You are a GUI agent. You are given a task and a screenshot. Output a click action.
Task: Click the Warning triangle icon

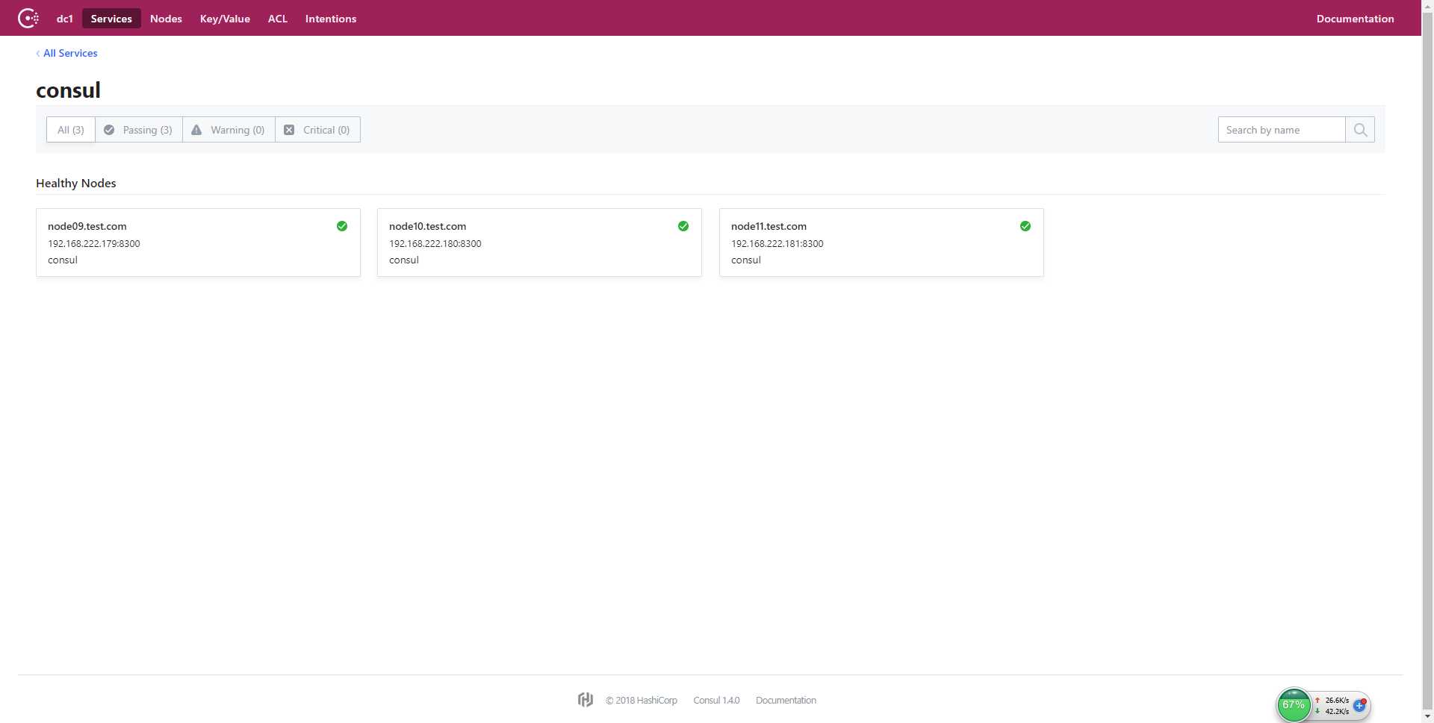click(x=196, y=130)
